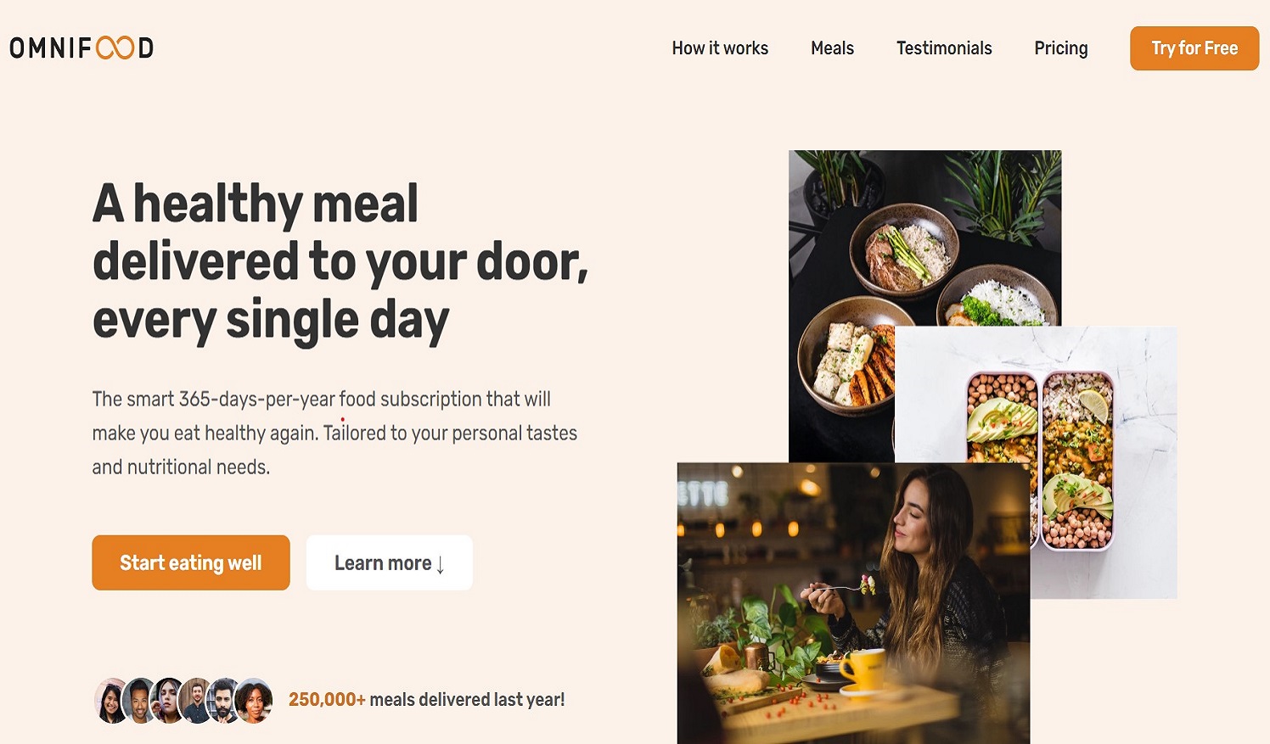
Task: Click the Omnifood logo
Action: click(x=81, y=48)
